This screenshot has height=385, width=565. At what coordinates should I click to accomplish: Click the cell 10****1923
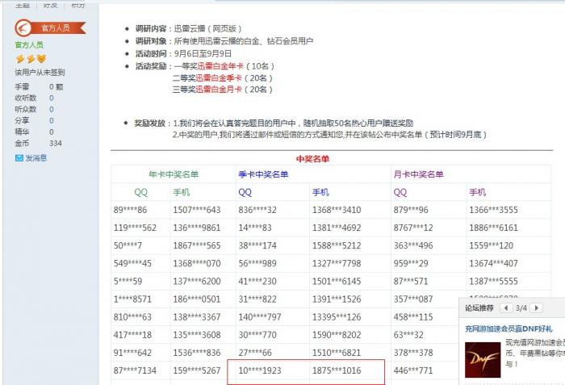(260, 370)
